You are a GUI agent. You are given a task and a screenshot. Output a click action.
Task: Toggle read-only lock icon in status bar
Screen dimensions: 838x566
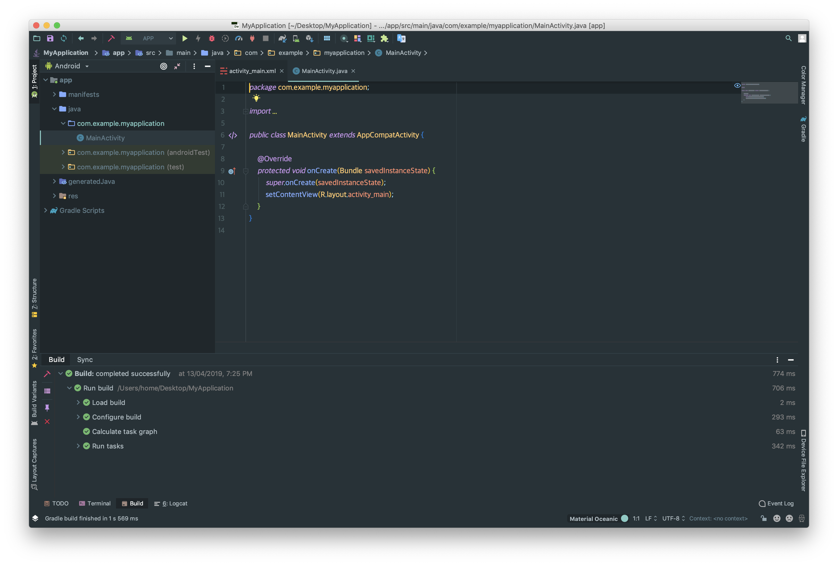click(764, 518)
